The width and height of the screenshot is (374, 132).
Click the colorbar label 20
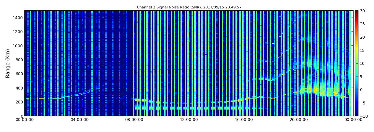point(363,37)
